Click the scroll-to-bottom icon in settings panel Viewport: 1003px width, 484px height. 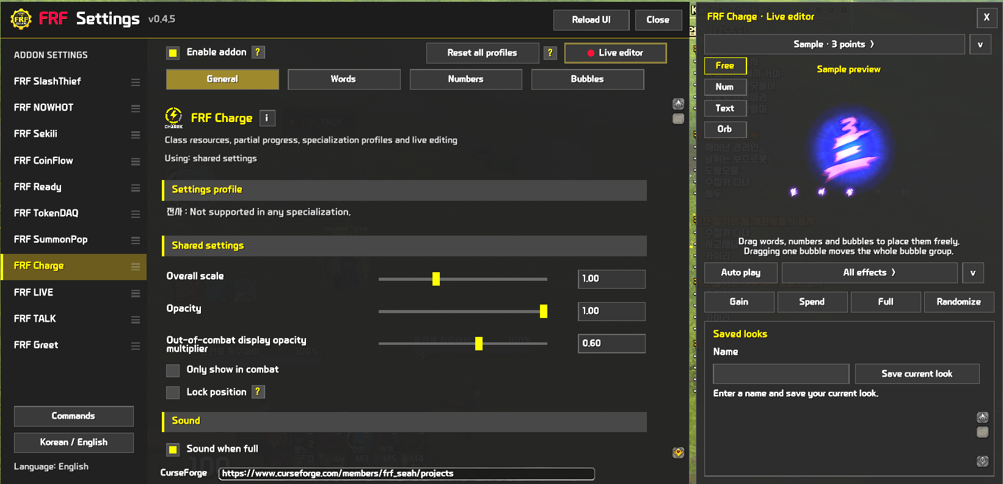tap(678, 452)
